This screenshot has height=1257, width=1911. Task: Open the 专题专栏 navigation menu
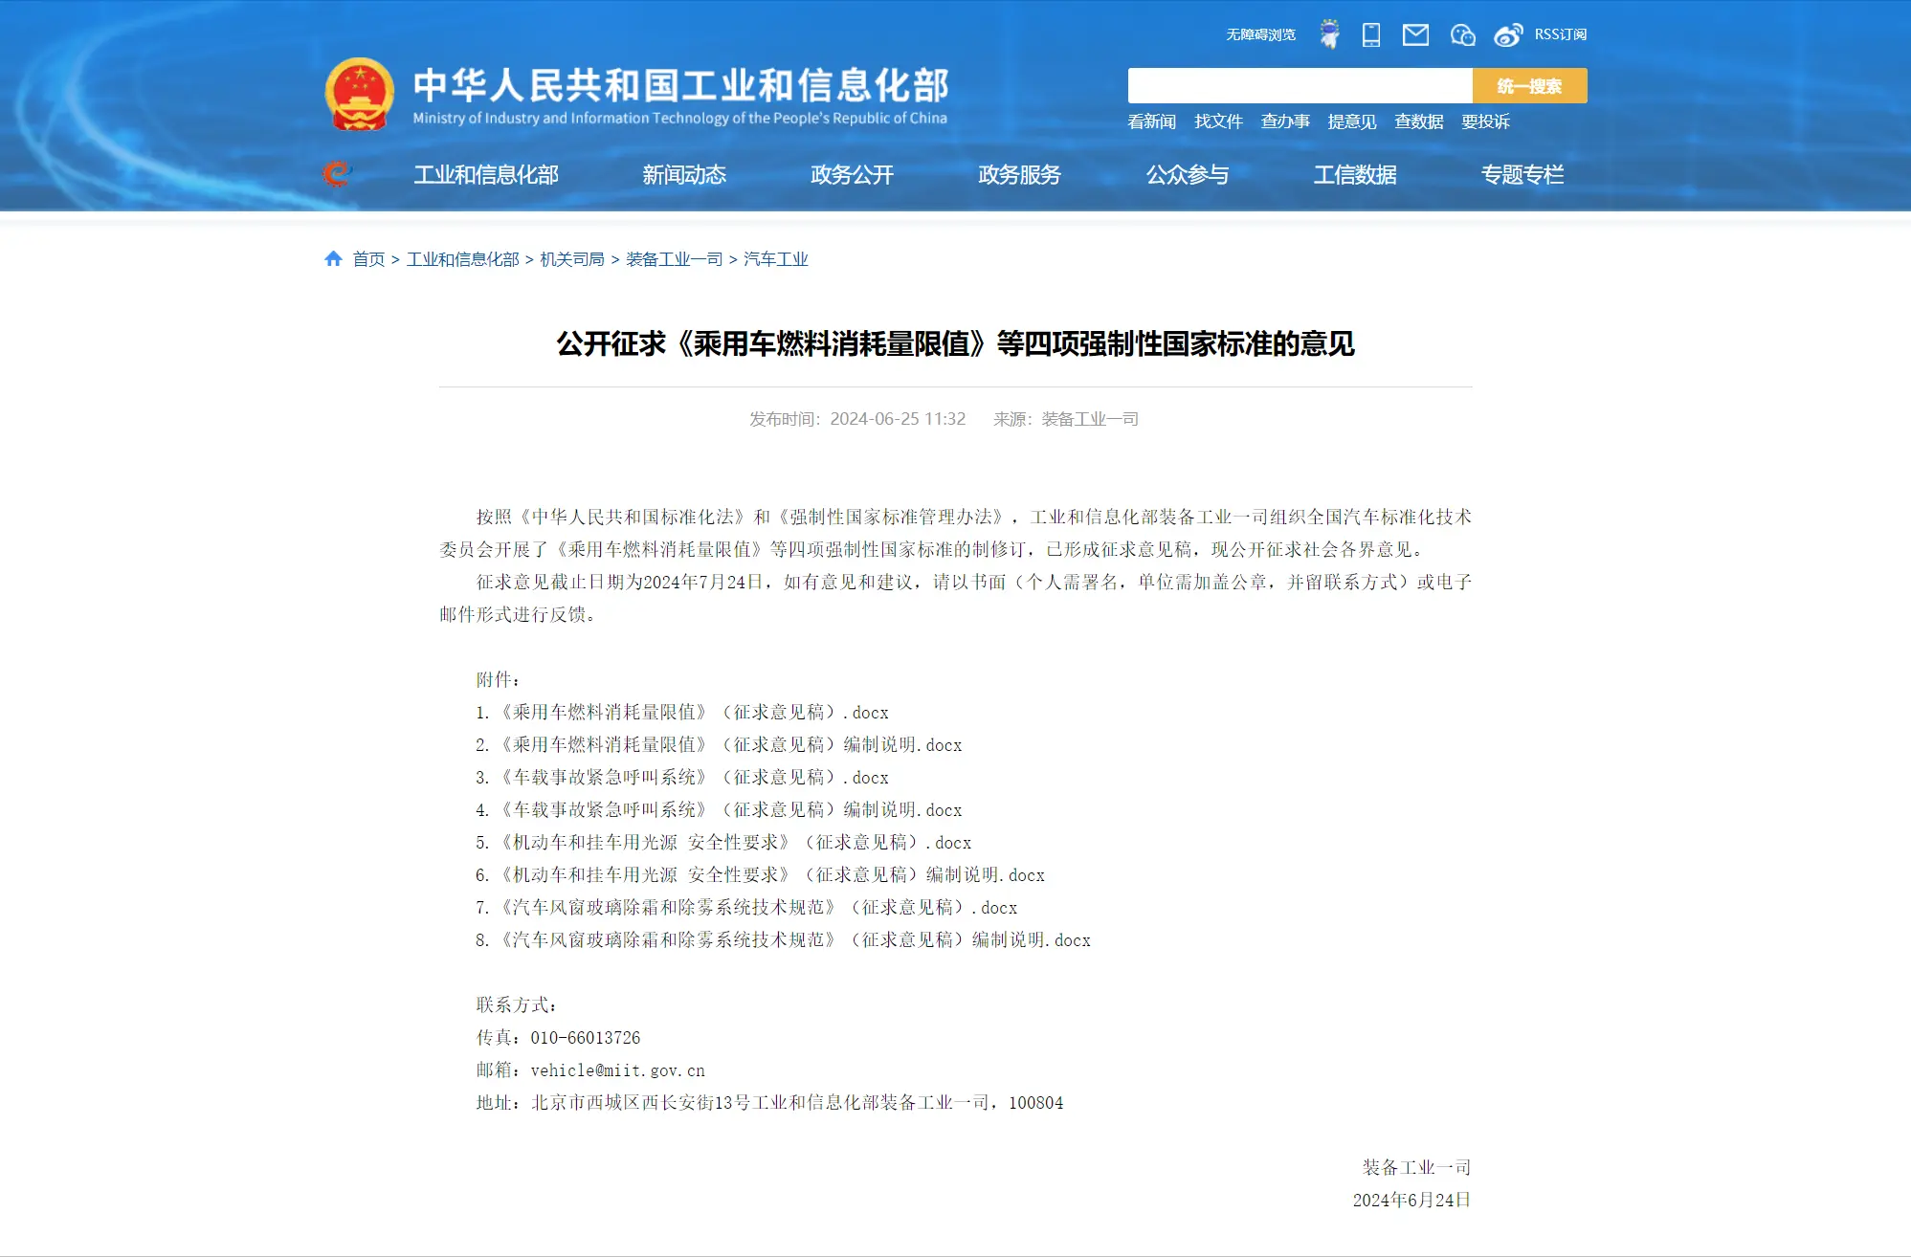point(1522,174)
